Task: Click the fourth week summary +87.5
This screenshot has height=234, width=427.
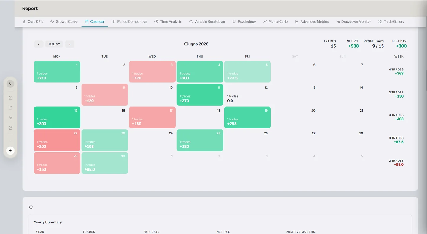Action: pyautogui.click(x=399, y=142)
